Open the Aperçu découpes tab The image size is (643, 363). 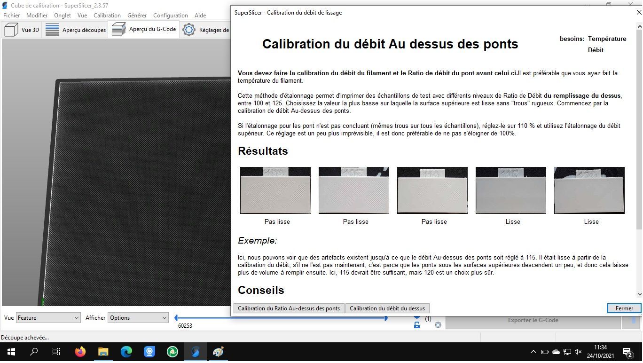(x=75, y=30)
